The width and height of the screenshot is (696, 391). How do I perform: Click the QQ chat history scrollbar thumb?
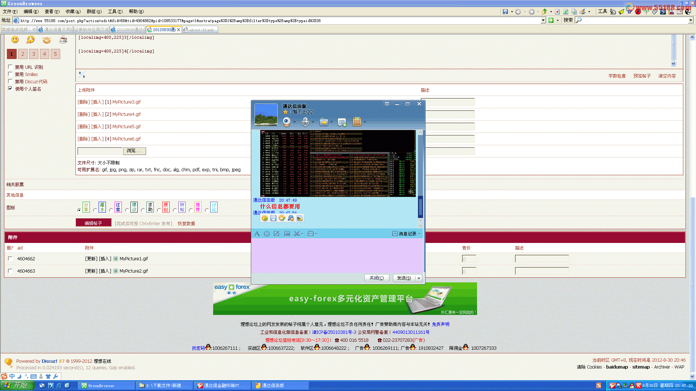click(x=420, y=206)
